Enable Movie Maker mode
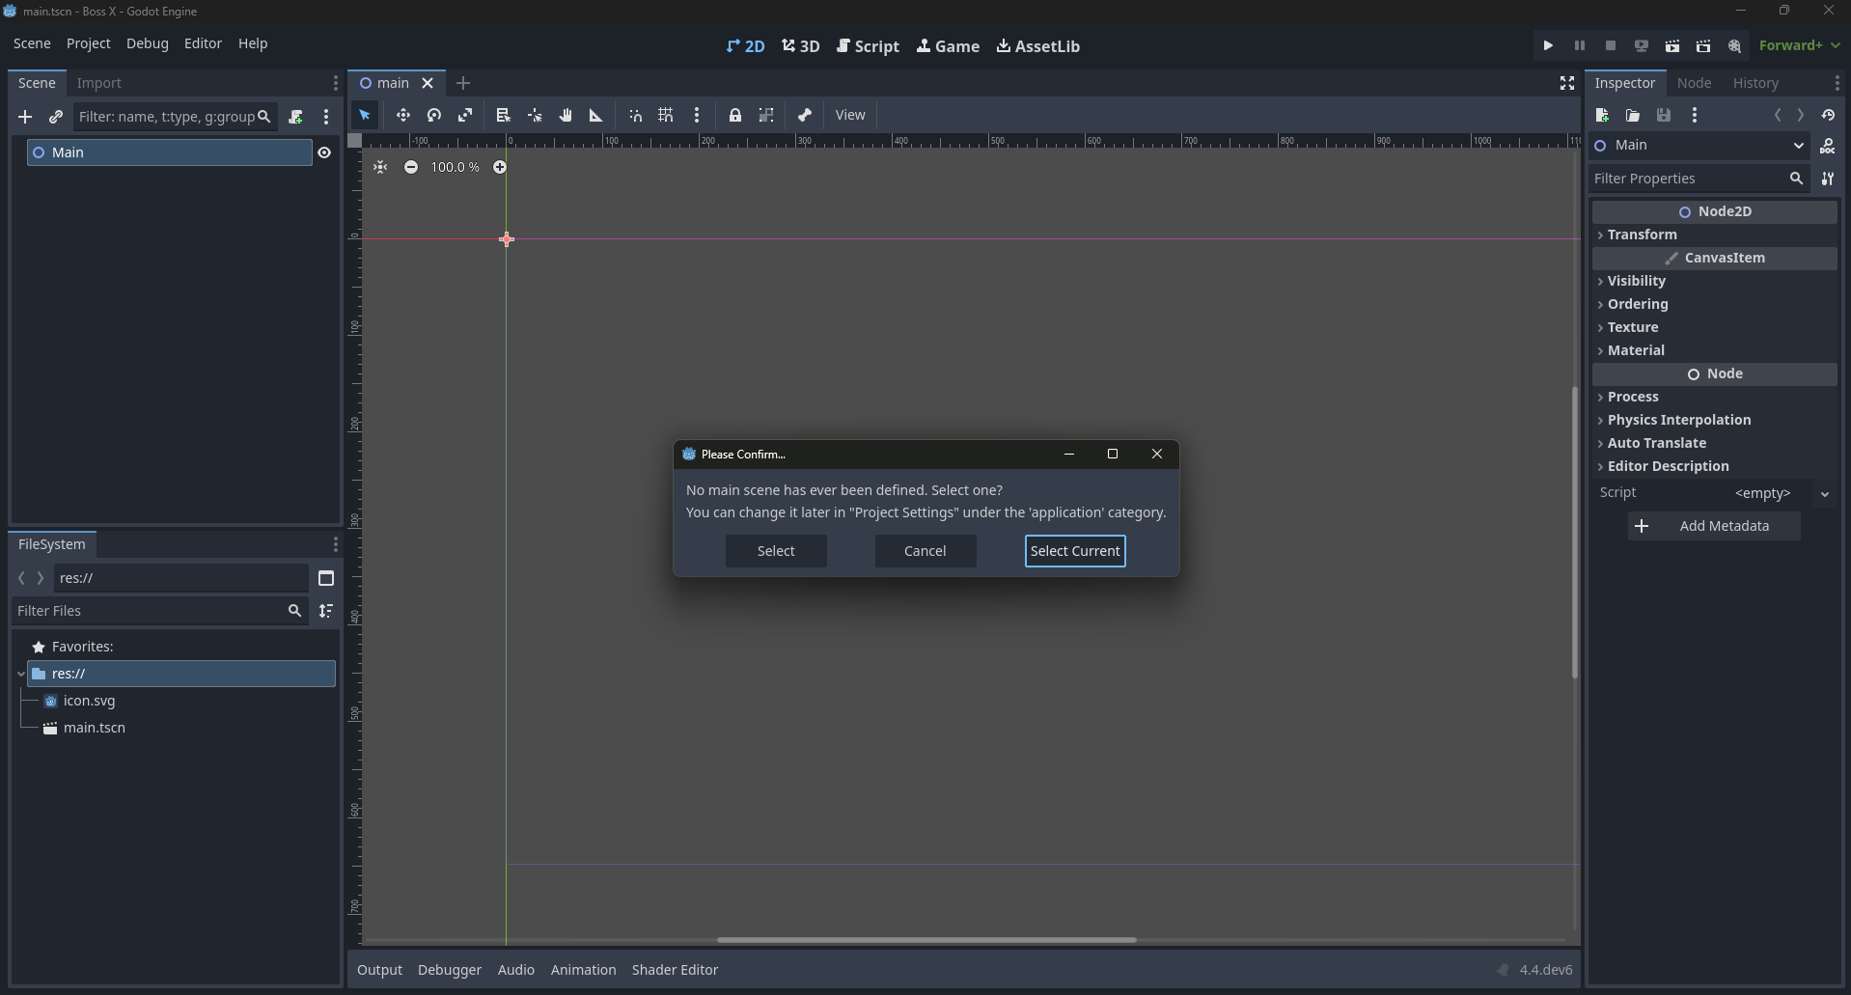1851x995 pixels. [x=1734, y=45]
